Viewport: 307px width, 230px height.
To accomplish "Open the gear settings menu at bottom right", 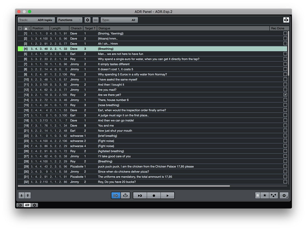I will [284, 195].
